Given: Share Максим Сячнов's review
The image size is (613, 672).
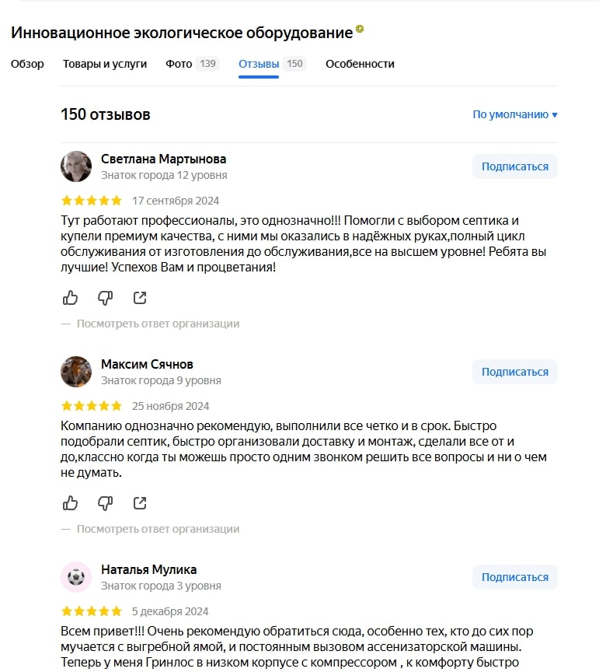Looking at the screenshot, I should pos(140,503).
